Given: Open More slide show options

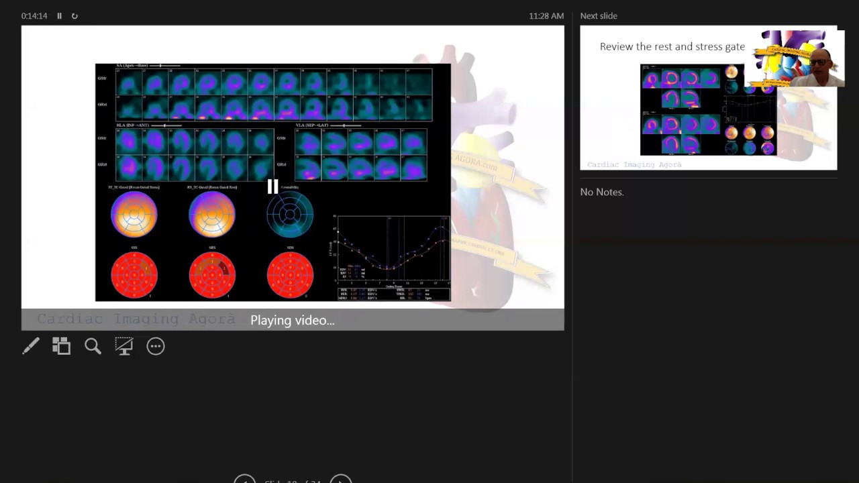Looking at the screenshot, I should (x=156, y=346).
